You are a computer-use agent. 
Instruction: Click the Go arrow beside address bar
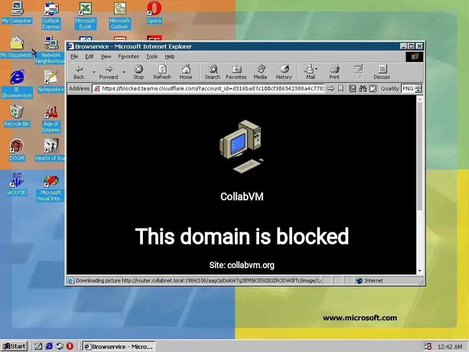point(331,88)
